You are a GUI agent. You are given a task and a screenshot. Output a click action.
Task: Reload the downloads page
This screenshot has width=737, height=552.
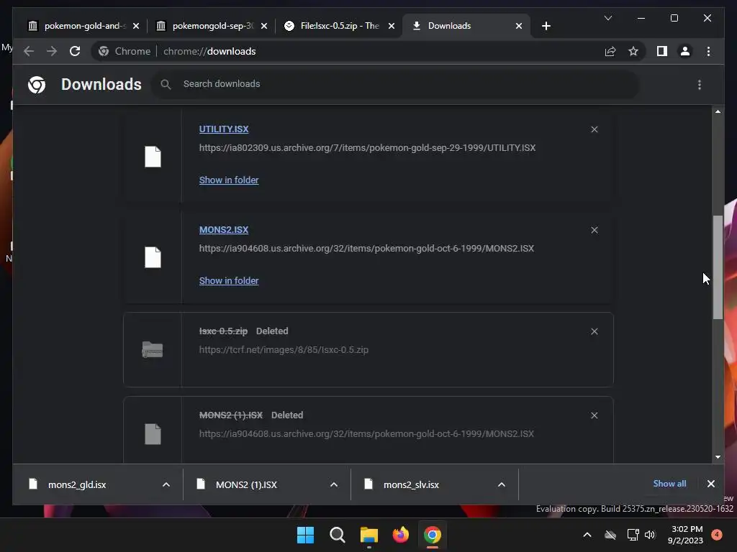pyautogui.click(x=75, y=51)
